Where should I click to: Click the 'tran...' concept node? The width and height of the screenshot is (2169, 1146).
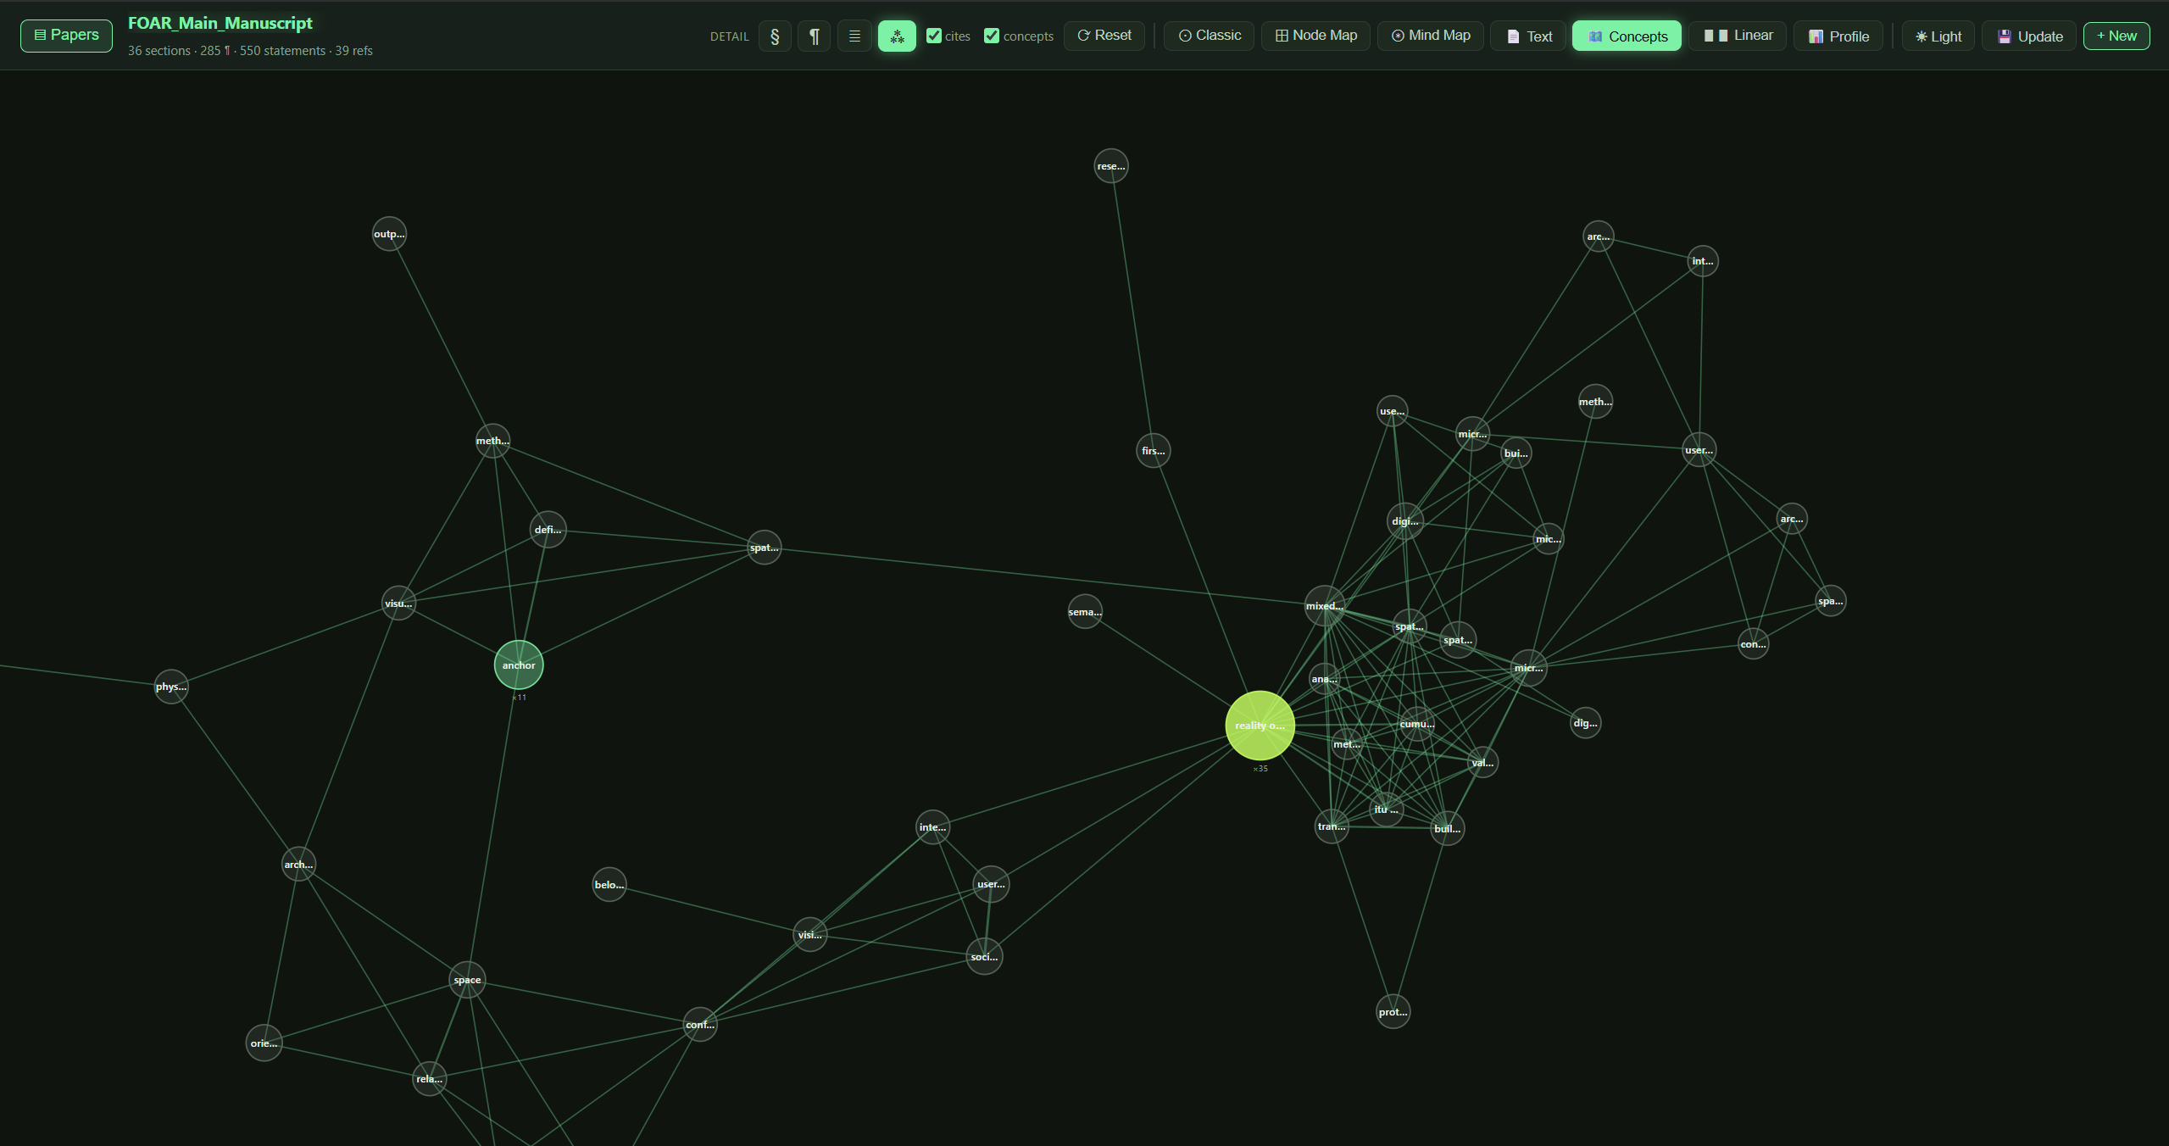point(1332,826)
